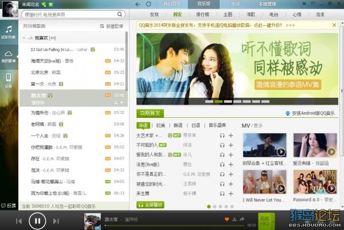The height and width of the screenshot is (230, 344).
Task: Click plus add icon for 洋葱(live版) row
Action: [x=231, y=165]
